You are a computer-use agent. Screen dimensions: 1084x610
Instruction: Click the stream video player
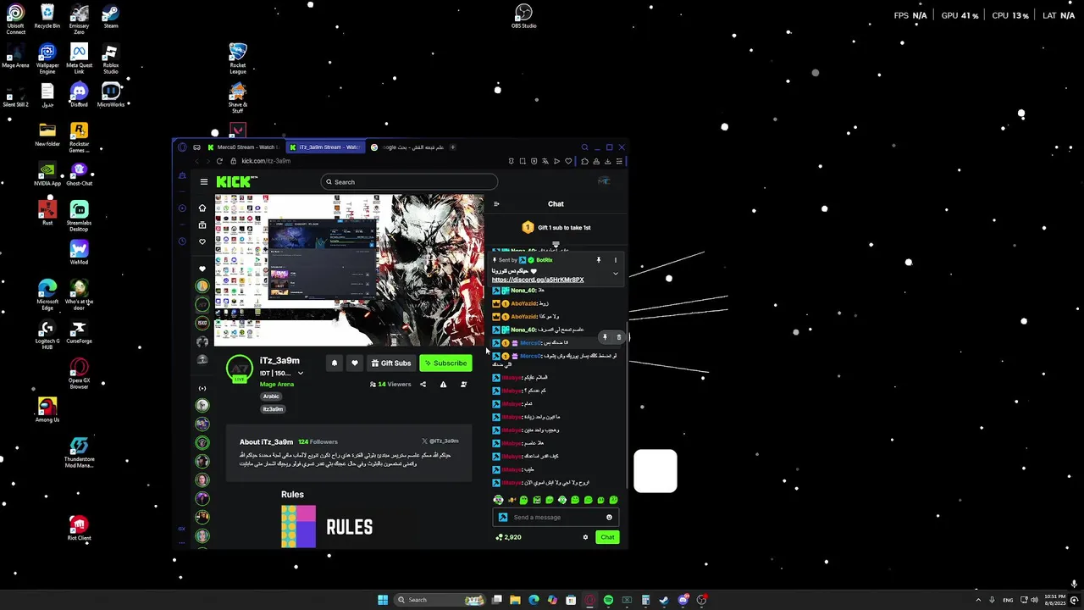349,270
